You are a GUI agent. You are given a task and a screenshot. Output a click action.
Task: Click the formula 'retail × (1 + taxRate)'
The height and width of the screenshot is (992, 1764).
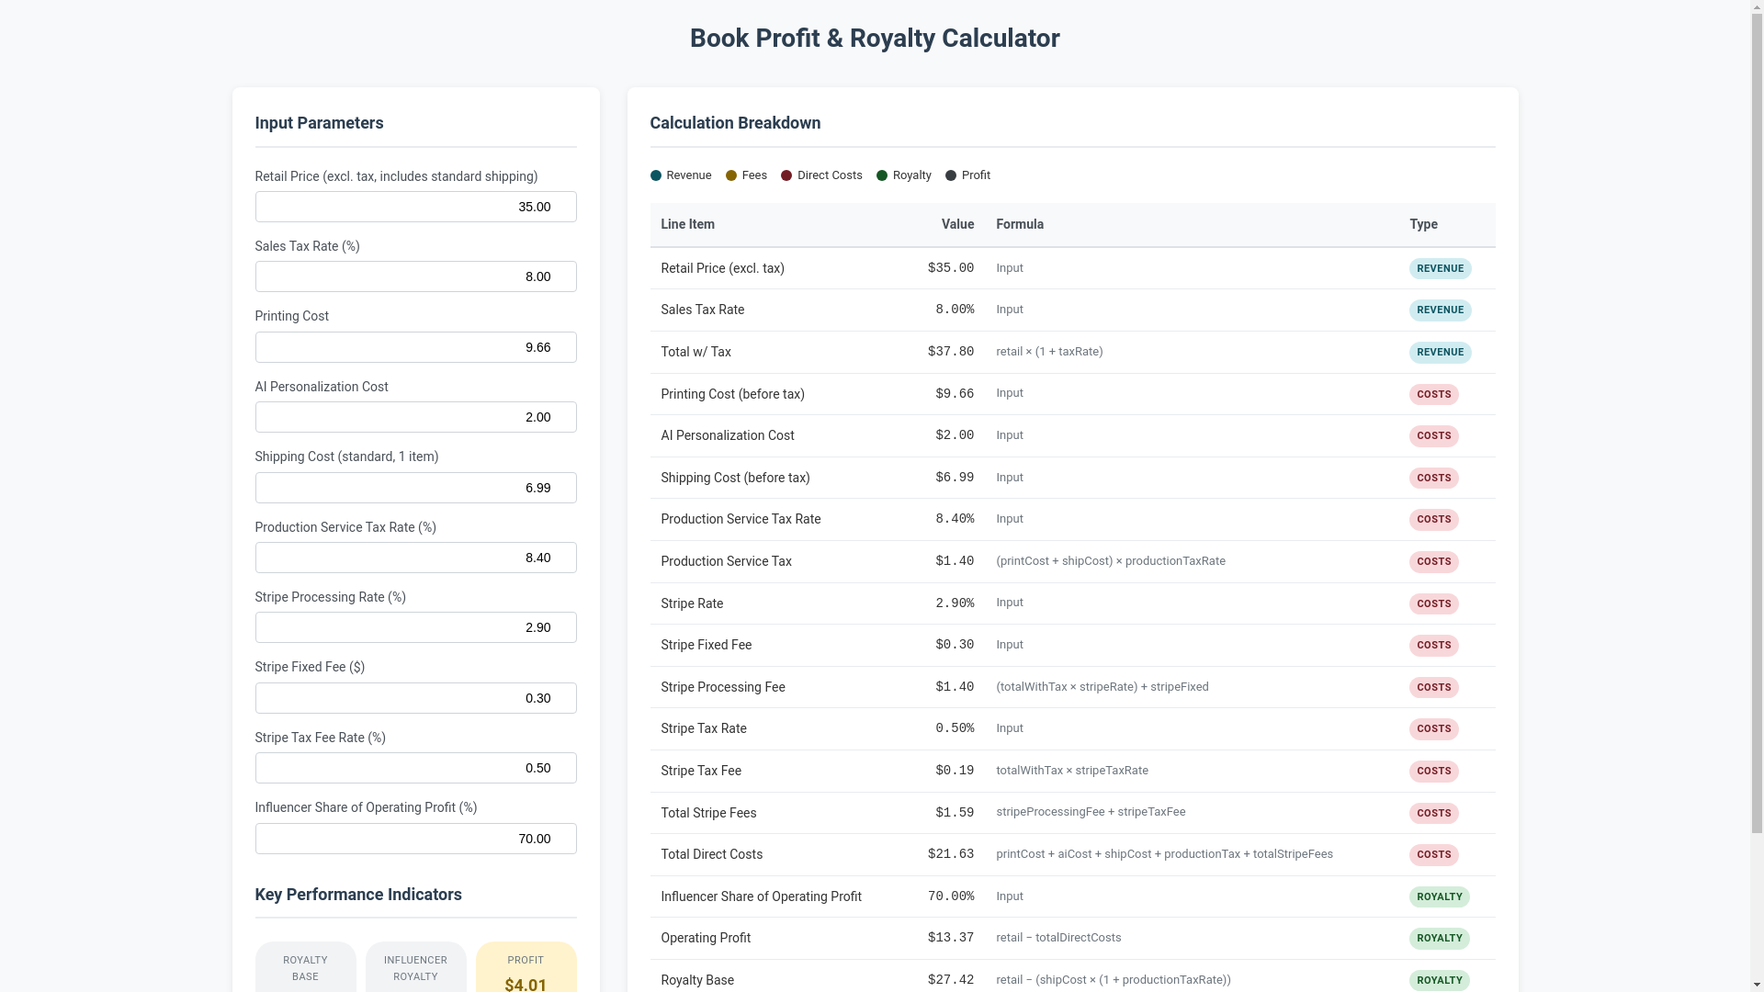(1049, 352)
